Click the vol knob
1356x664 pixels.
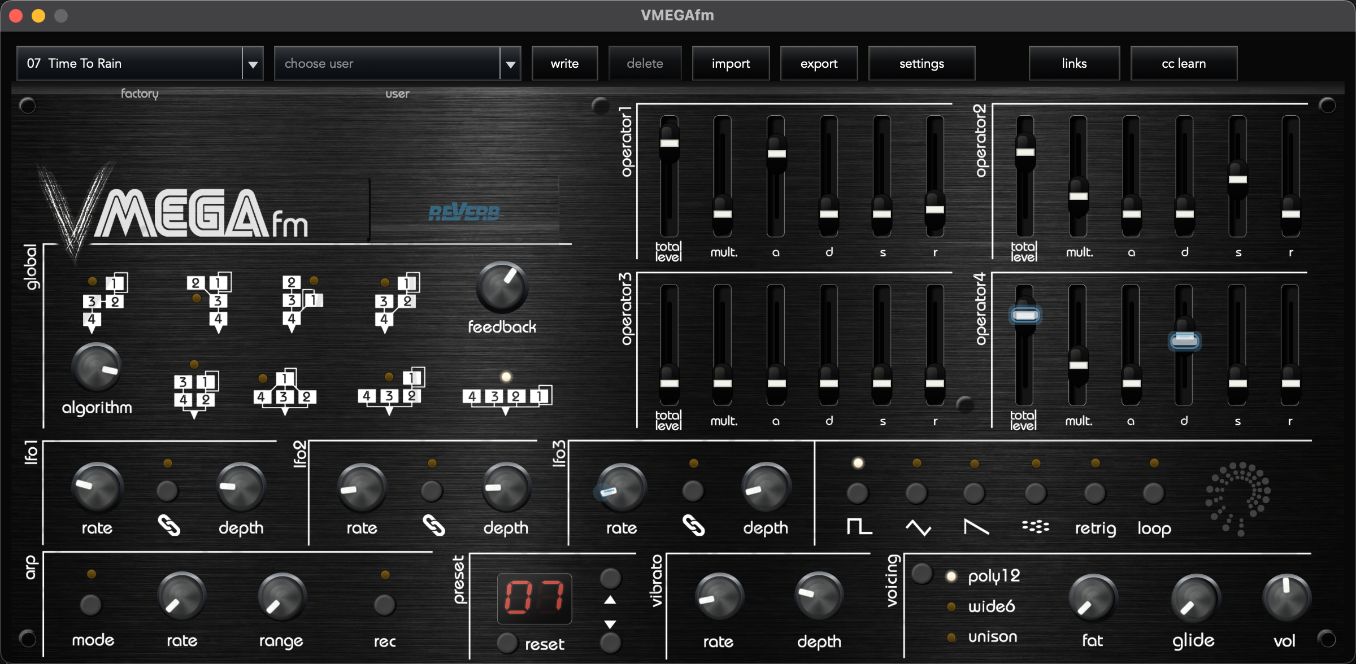click(1286, 599)
